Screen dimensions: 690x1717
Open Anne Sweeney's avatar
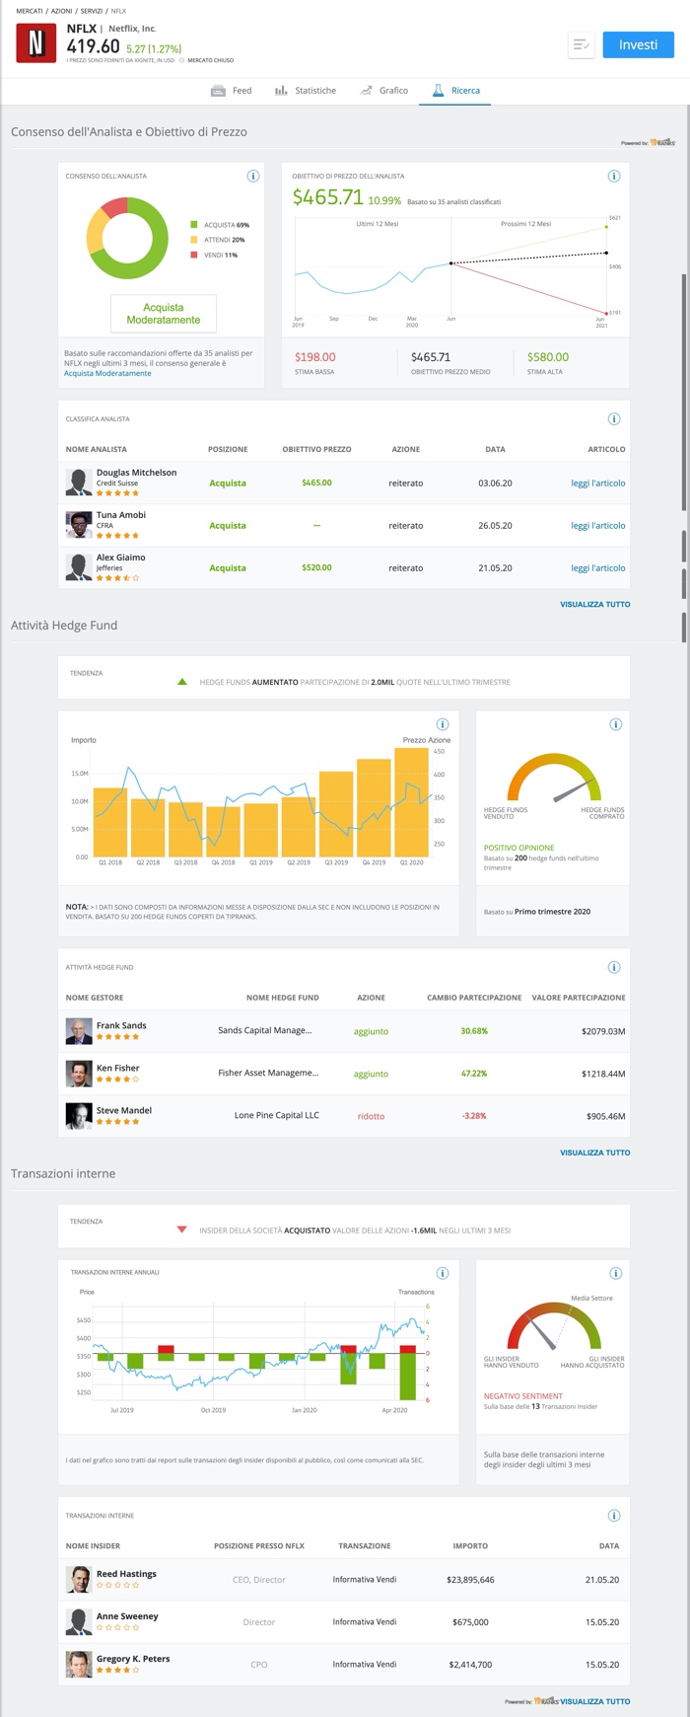[79, 1622]
